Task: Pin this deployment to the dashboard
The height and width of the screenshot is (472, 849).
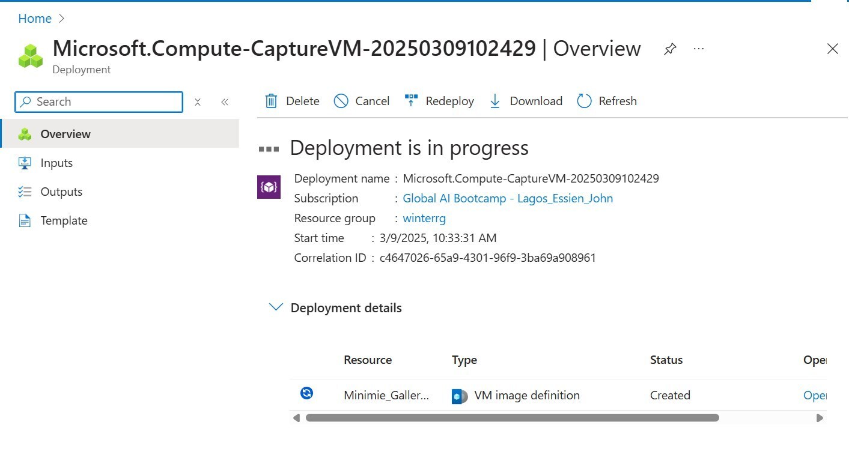Action: (670, 49)
